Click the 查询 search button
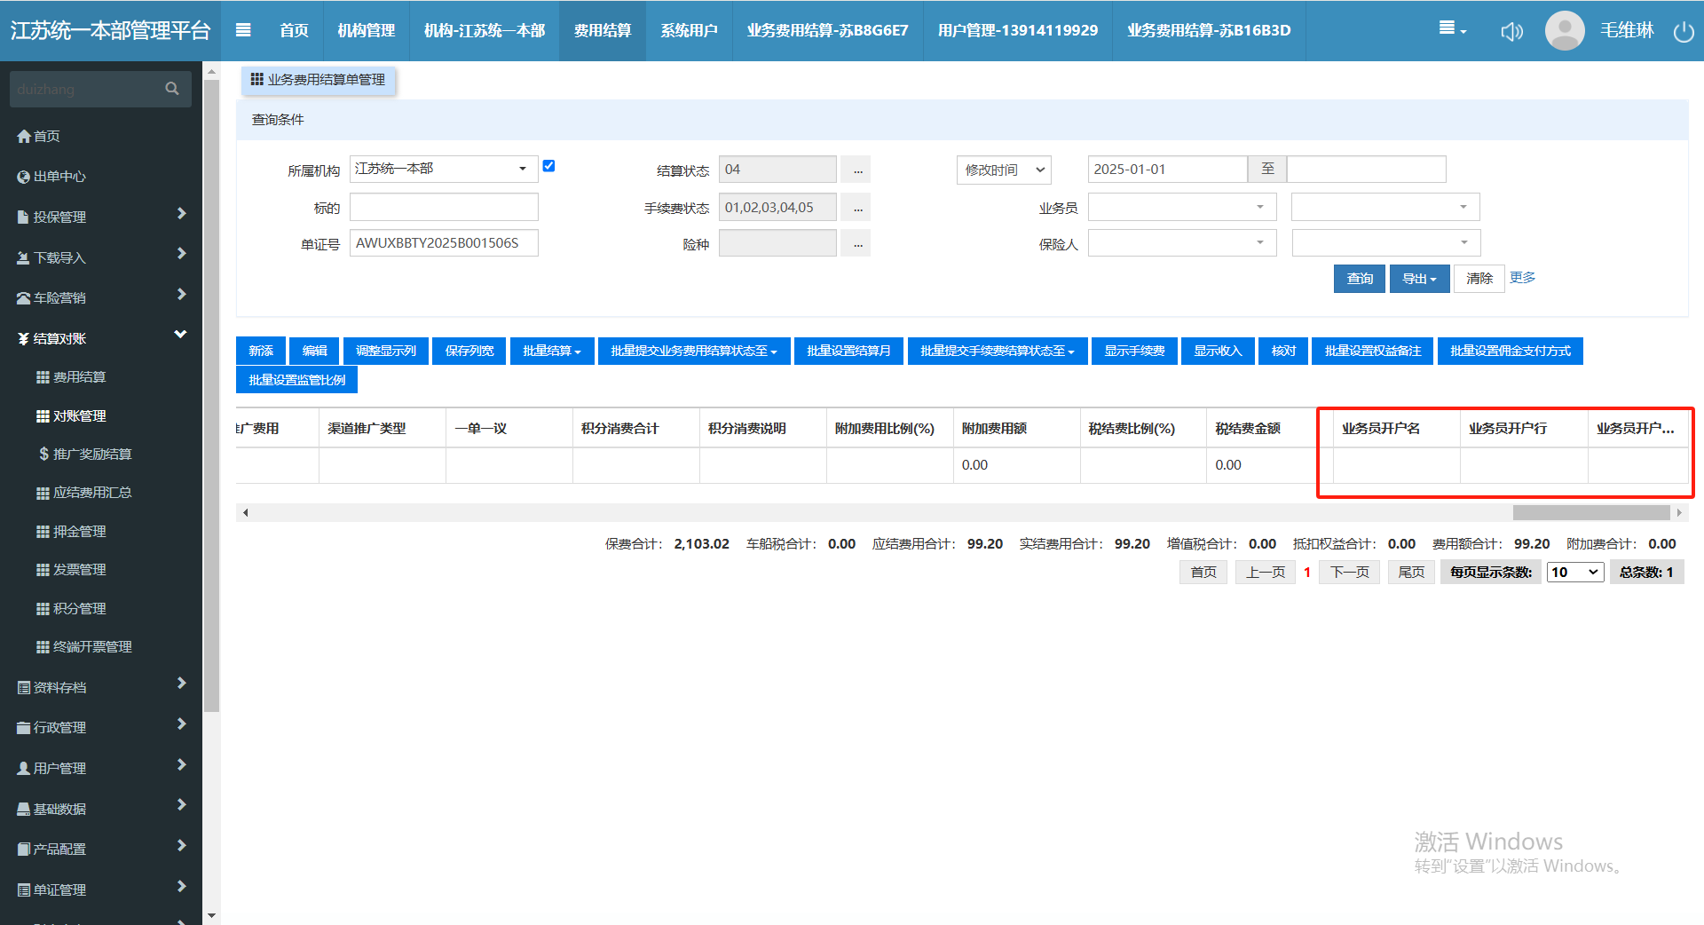Image resolution: width=1704 pixels, height=925 pixels. pyautogui.click(x=1359, y=279)
